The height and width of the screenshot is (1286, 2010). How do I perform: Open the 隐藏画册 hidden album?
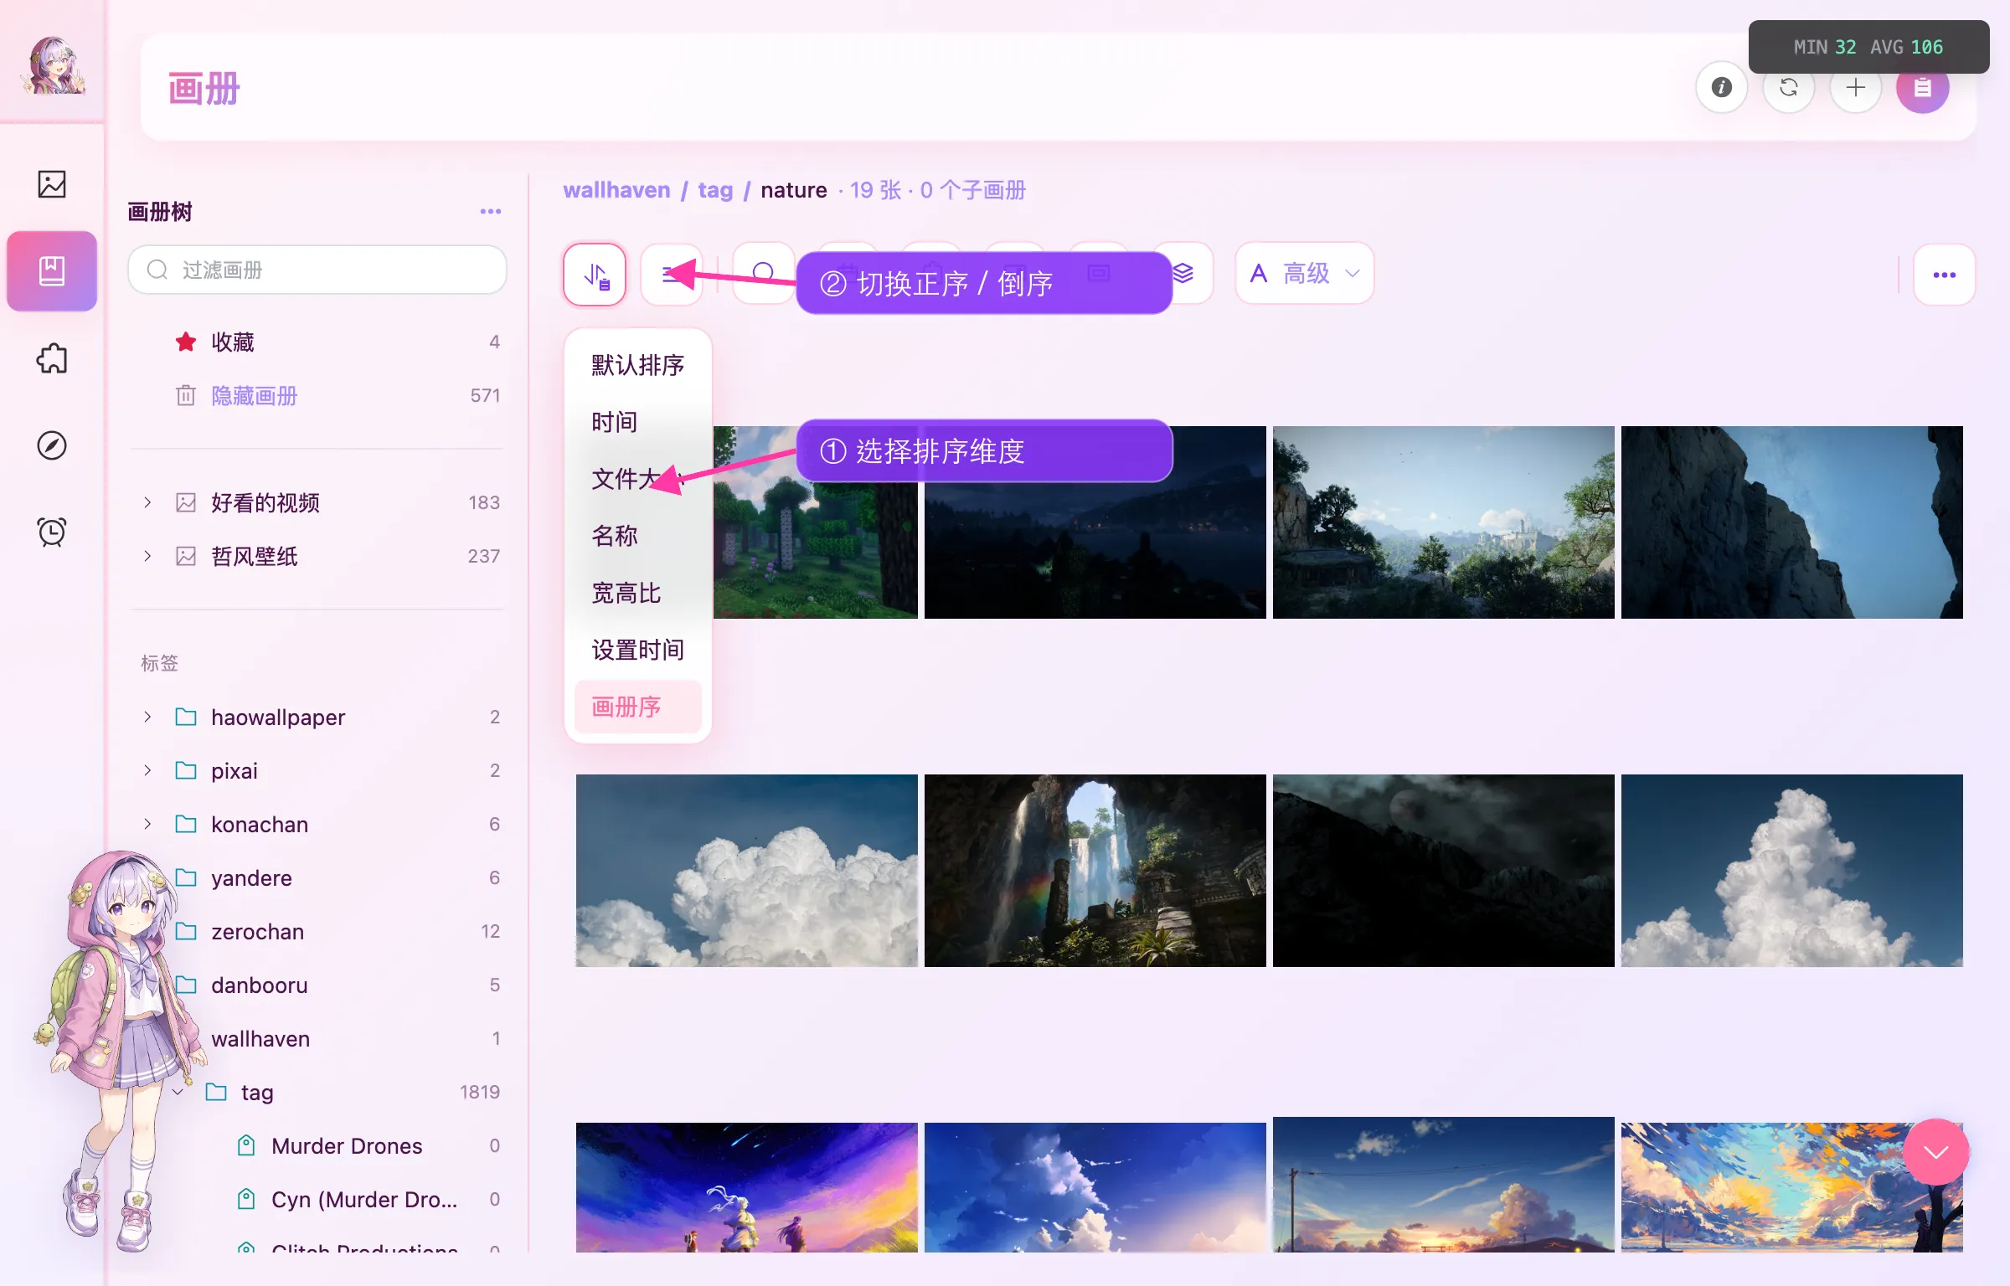318,395
